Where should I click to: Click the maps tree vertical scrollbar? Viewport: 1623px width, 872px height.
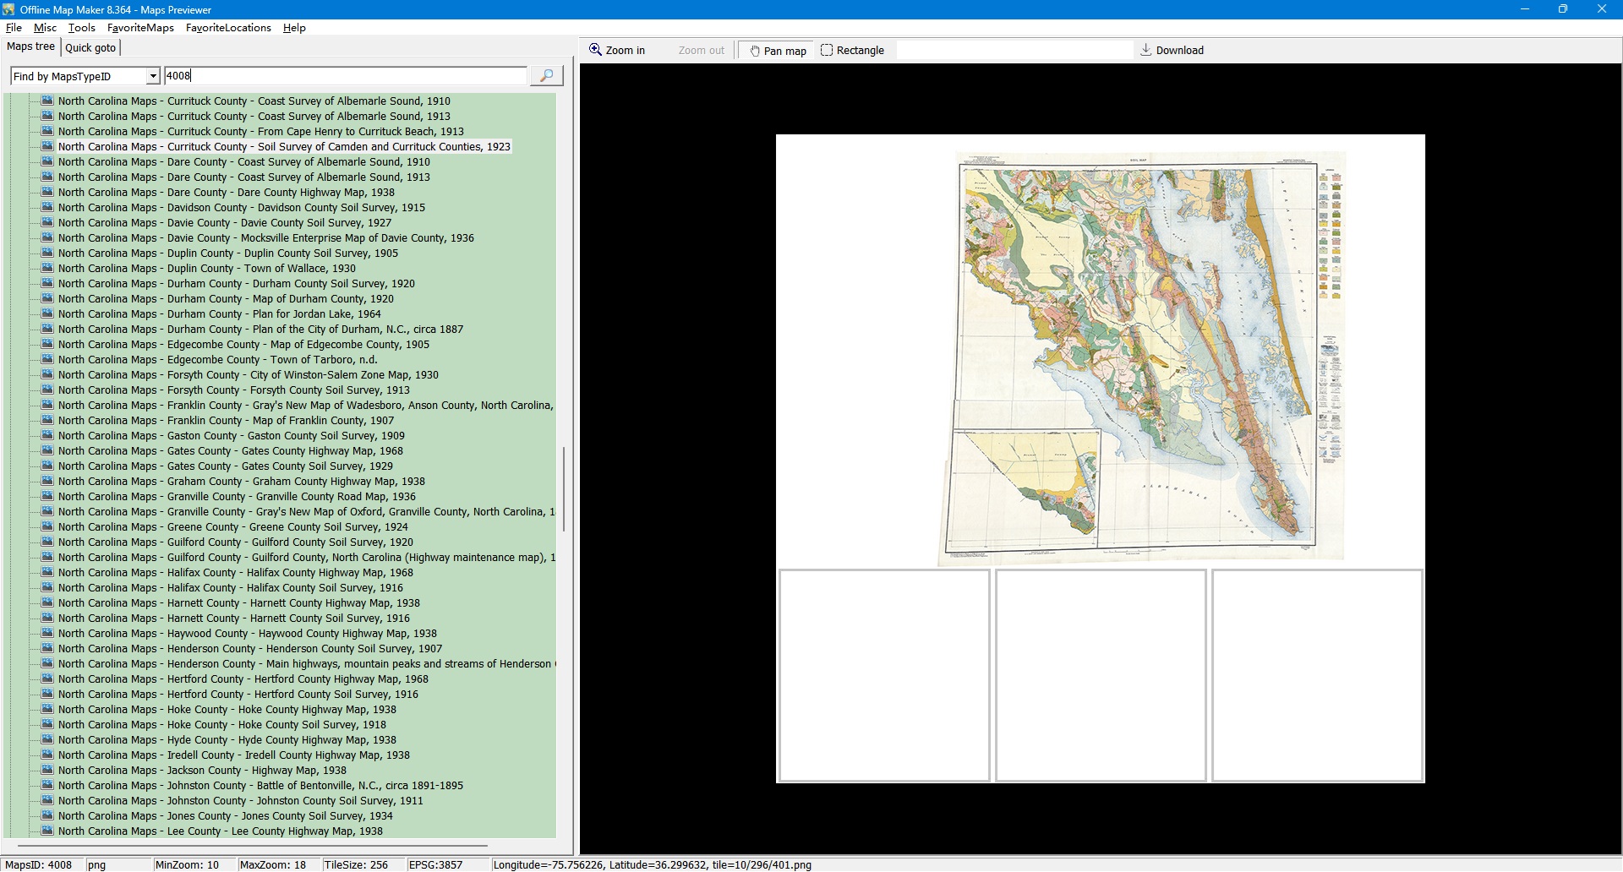coord(564,488)
